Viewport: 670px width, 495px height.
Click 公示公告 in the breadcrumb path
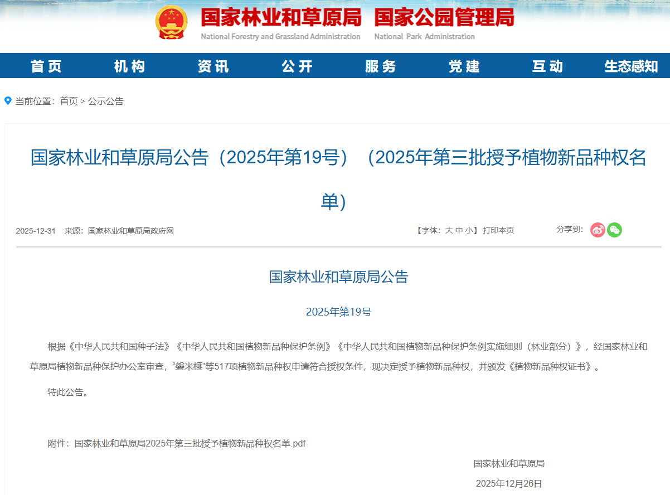106,101
